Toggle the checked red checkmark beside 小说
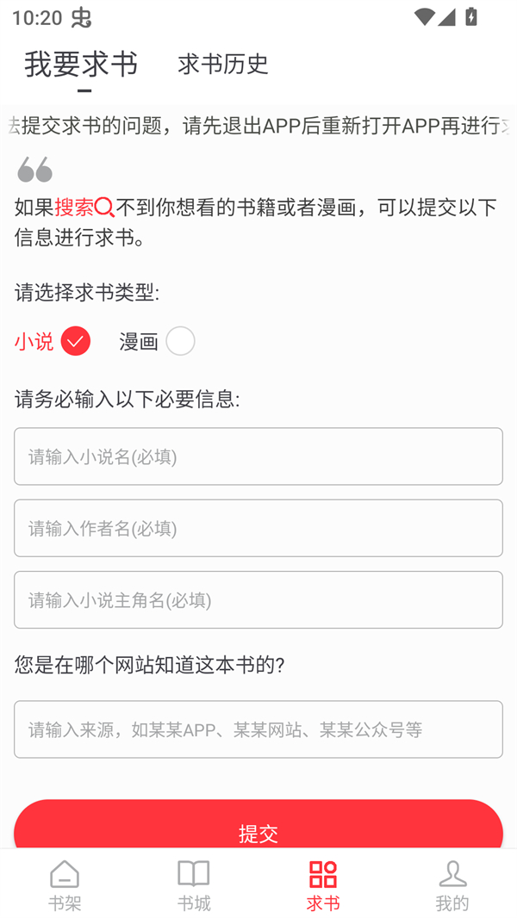The image size is (517, 918). (76, 341)
